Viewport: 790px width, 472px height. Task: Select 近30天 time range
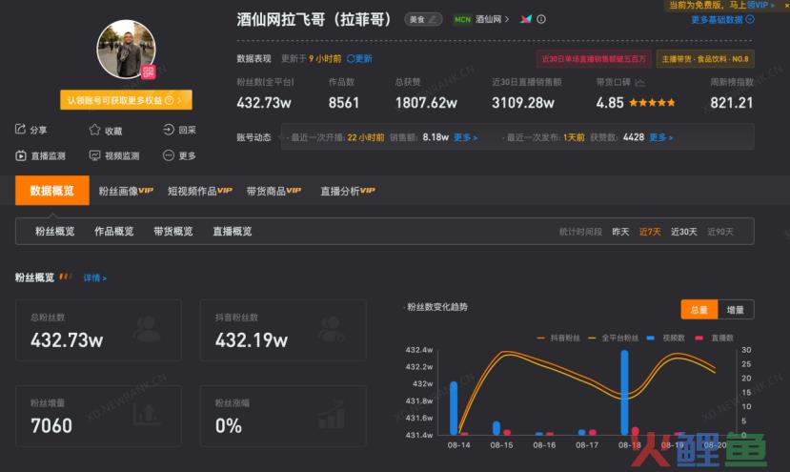coord(683,232)
